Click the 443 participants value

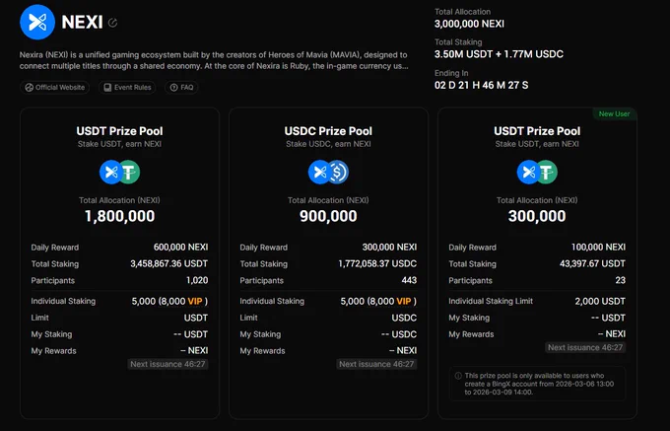point(409,280)
